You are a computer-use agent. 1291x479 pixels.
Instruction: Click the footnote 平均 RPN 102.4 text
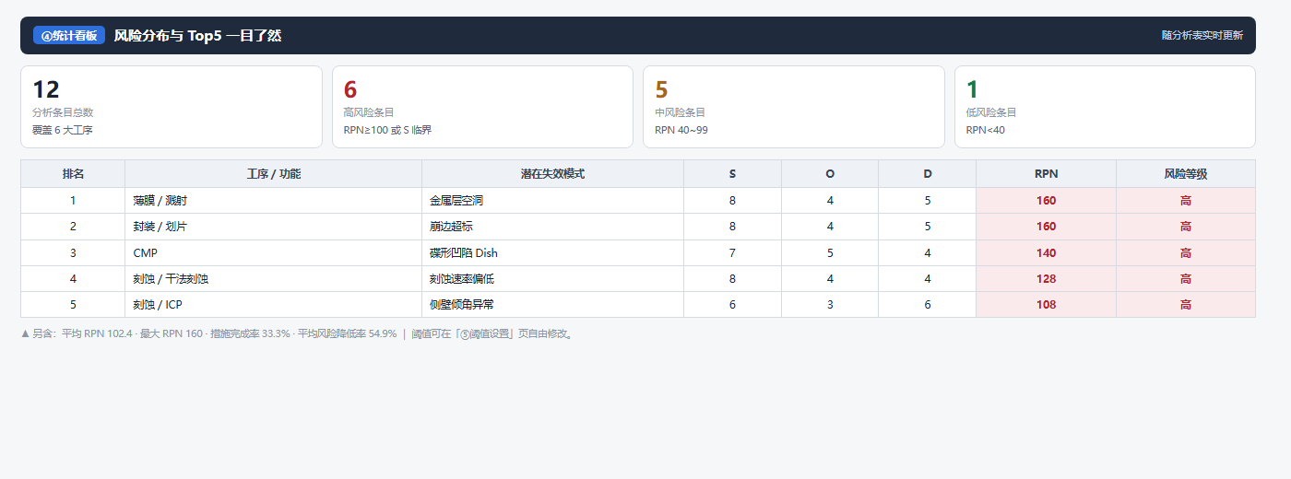97,333
